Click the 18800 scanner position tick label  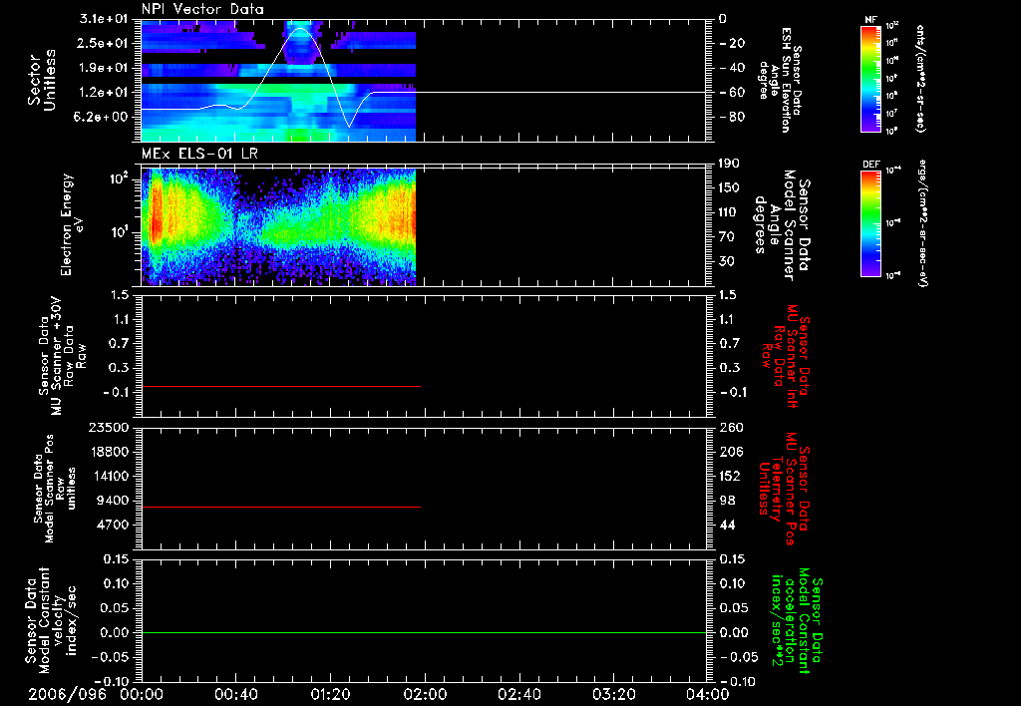pyautogui.click(x=112, y=452)
